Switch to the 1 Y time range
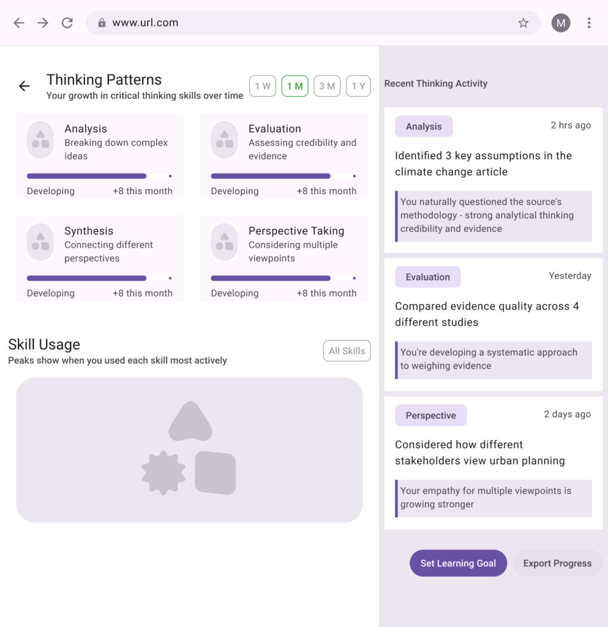 [358, 86]
